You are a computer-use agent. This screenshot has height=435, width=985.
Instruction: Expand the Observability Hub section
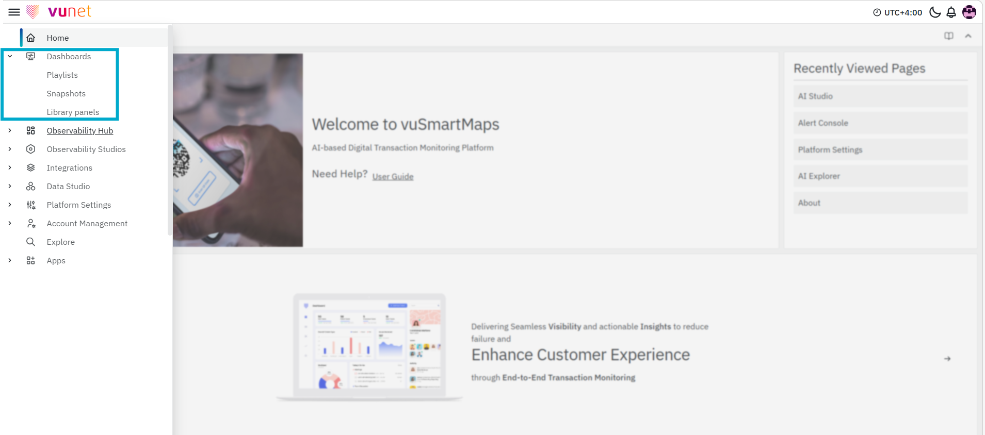click(10, 130)
